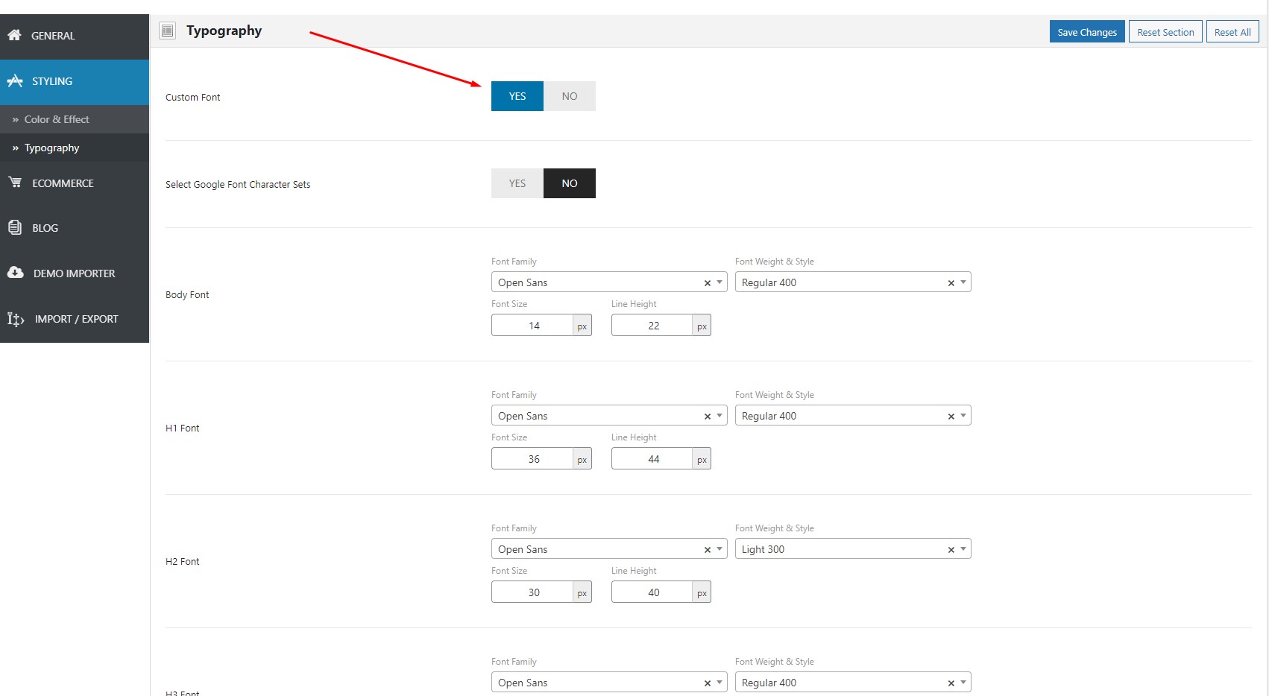This screenshot has width=1269, height=696.
Task: Click the Import / Export icon
Action: click(x=16, y=319)
